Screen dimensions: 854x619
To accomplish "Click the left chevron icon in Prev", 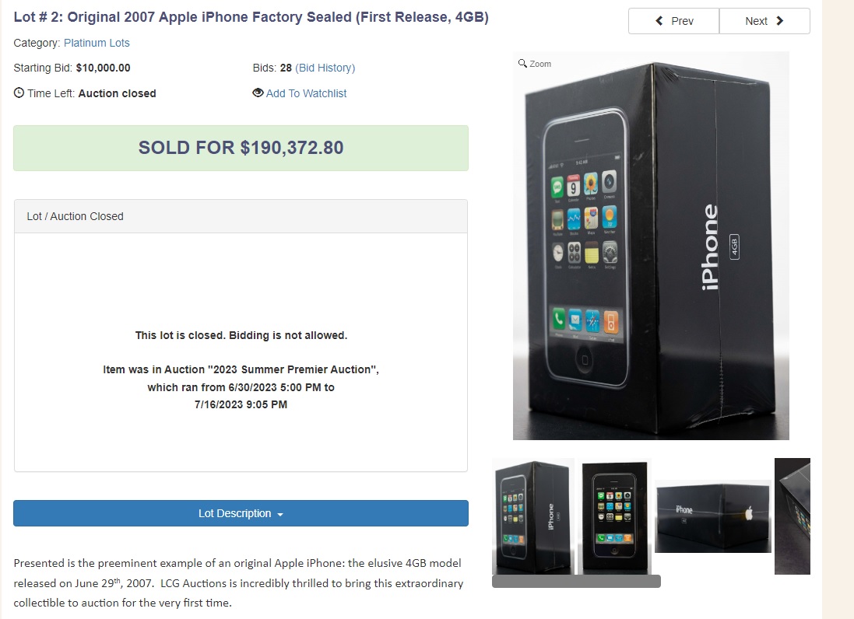I will 659,21.
